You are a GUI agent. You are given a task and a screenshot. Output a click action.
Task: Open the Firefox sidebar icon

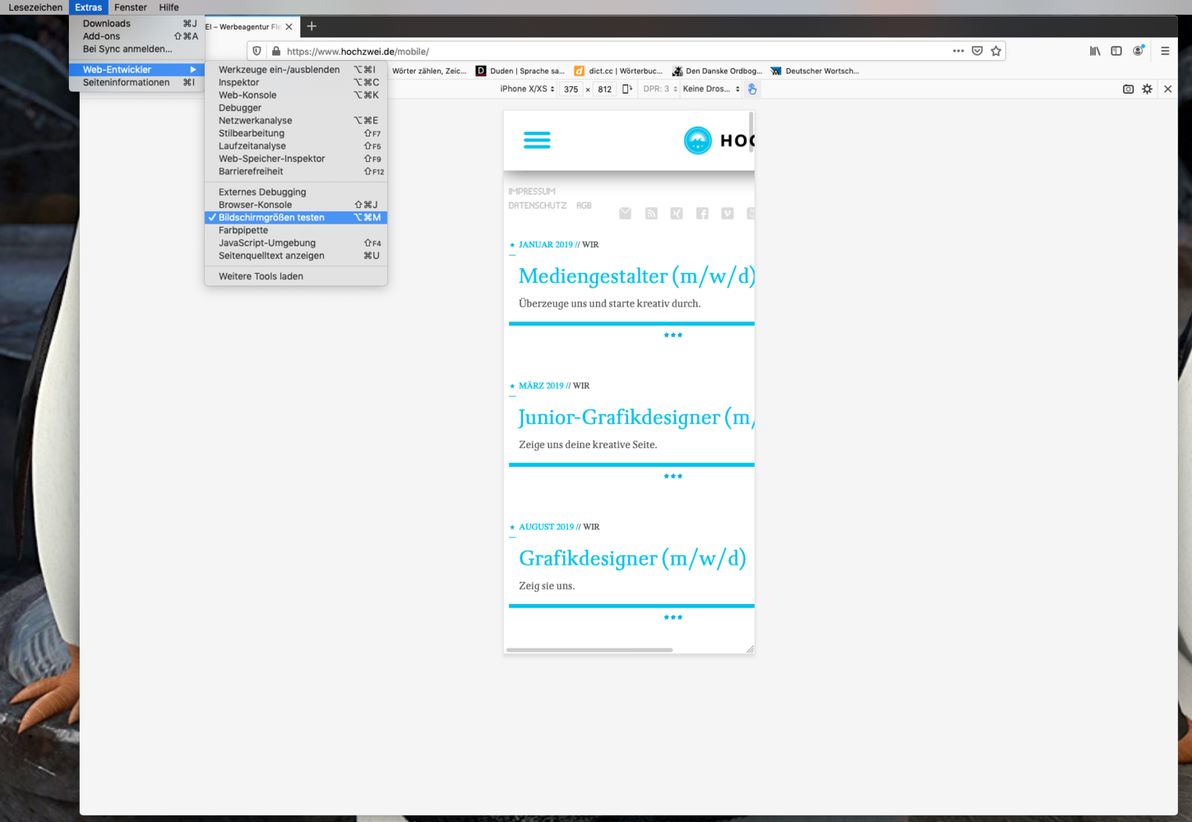tap(1116, 51)
